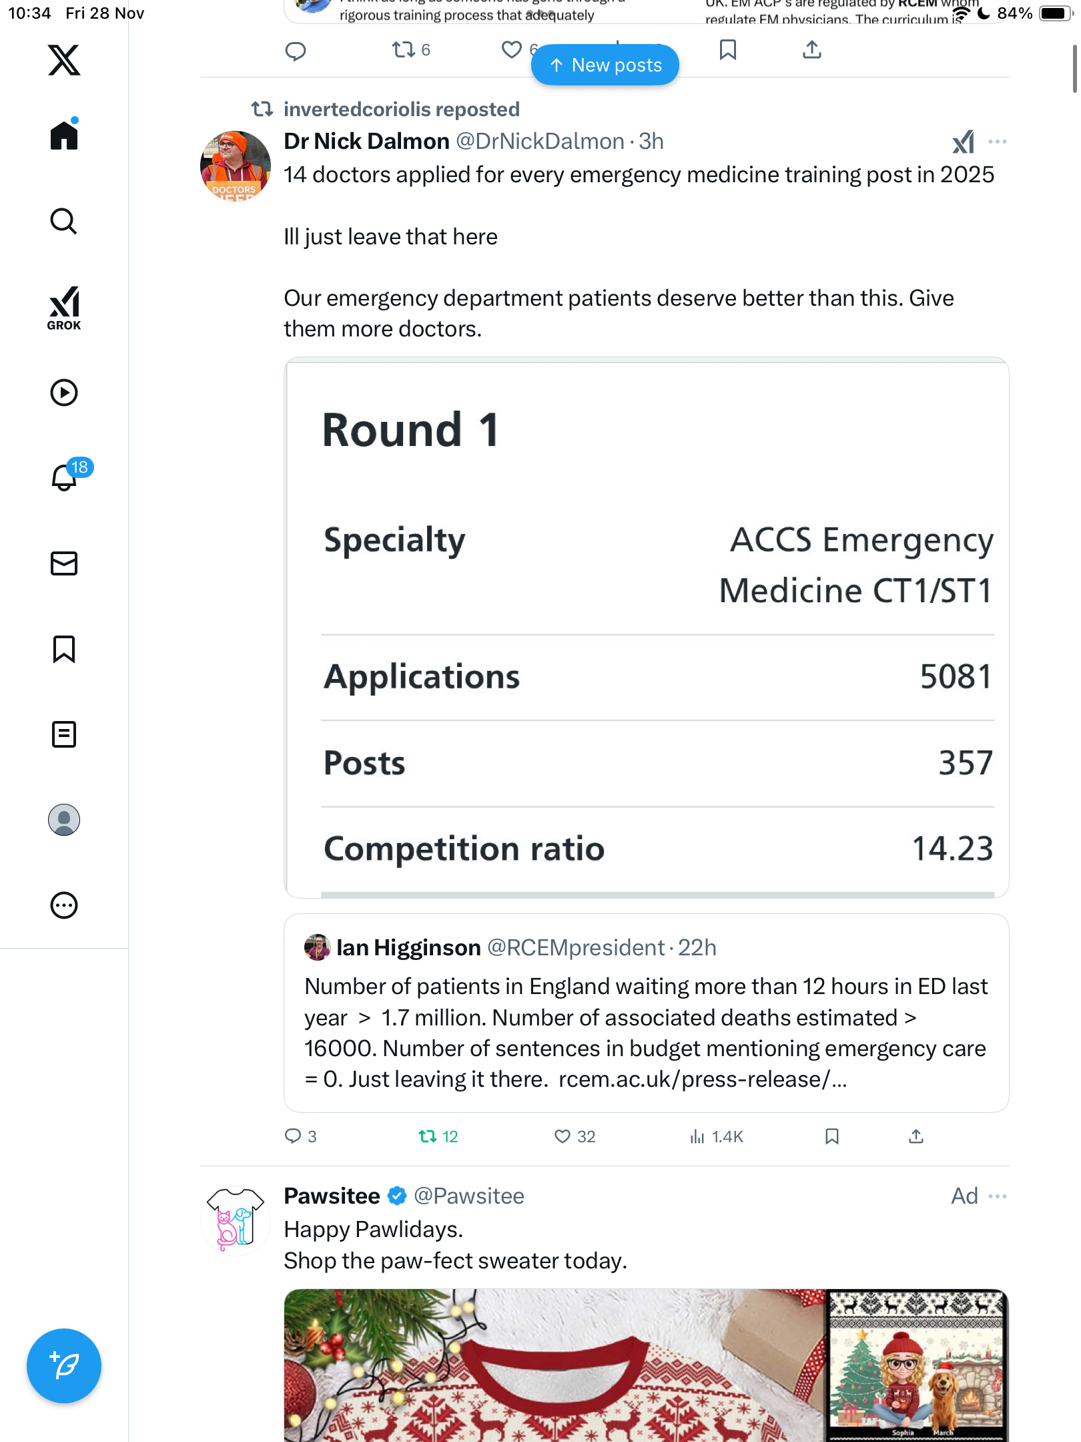Screen dimensions: 1081x1442
Task: Open more options on Pawsitee ad
Action: [998, 1196]
